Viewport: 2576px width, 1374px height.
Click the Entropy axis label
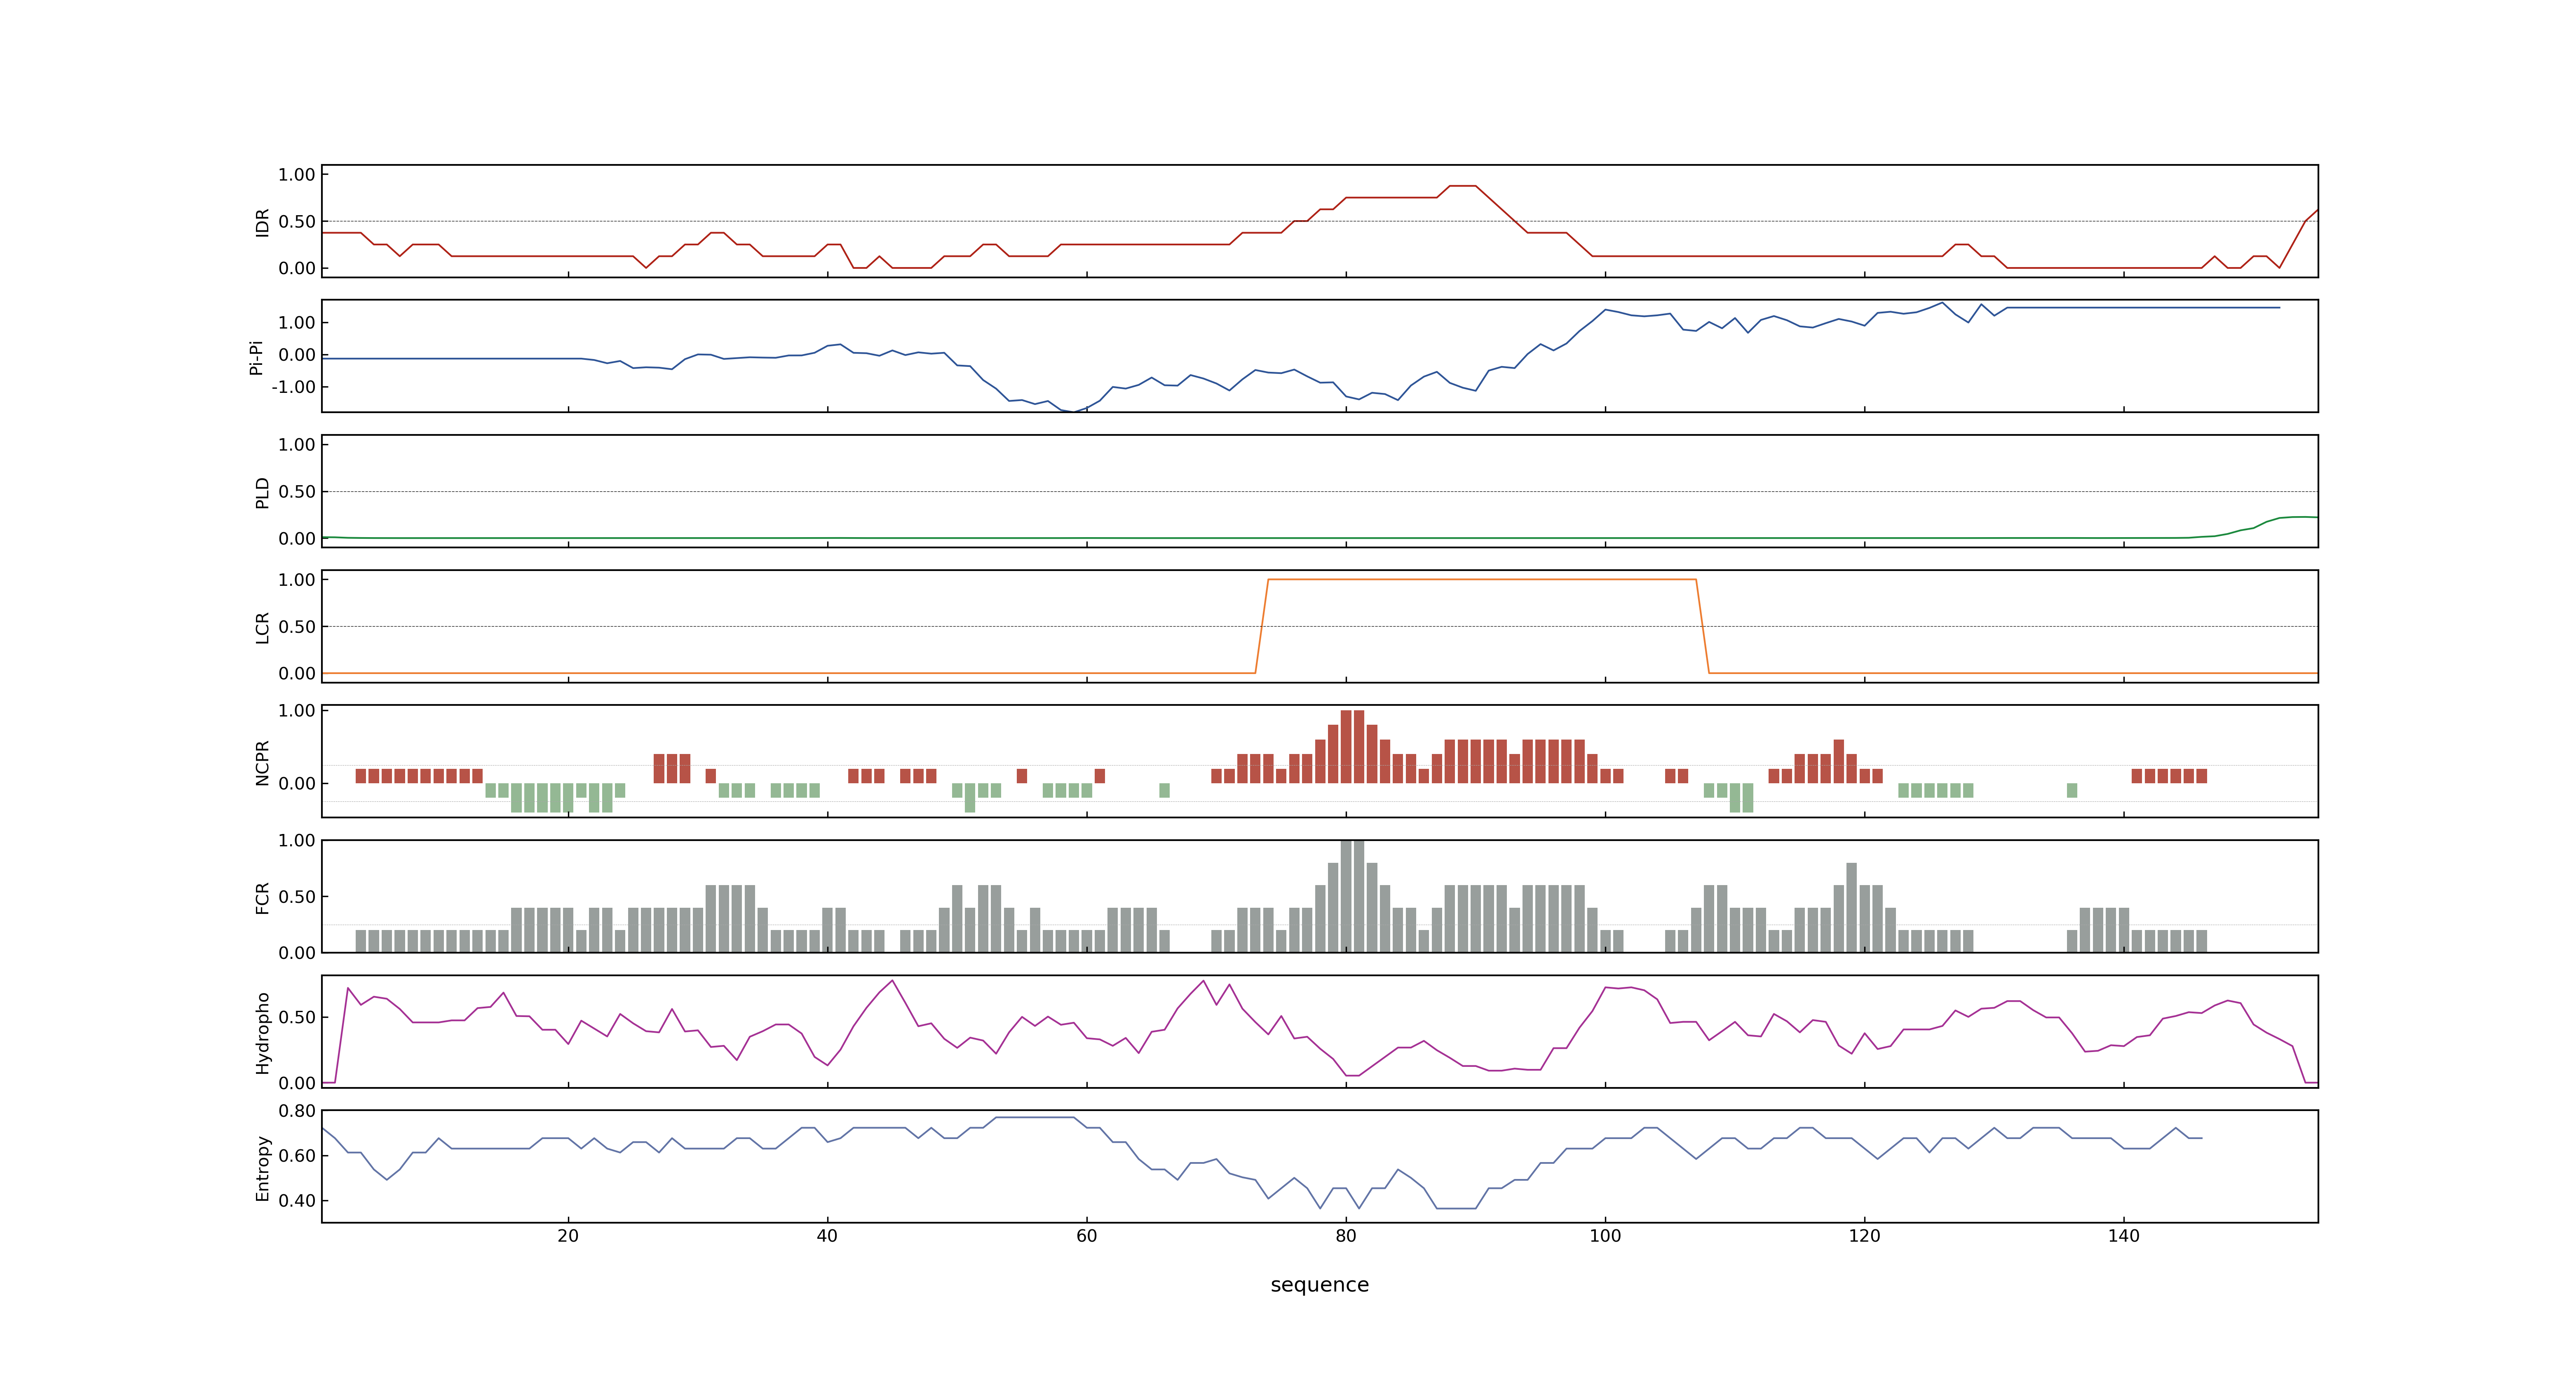263,1168
